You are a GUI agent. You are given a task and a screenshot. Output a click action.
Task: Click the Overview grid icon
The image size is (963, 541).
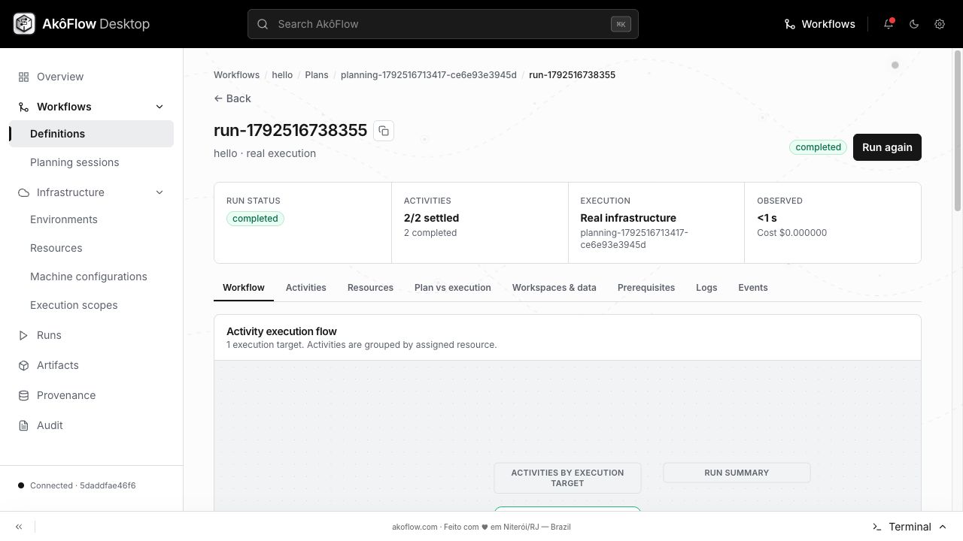(23, 77)
